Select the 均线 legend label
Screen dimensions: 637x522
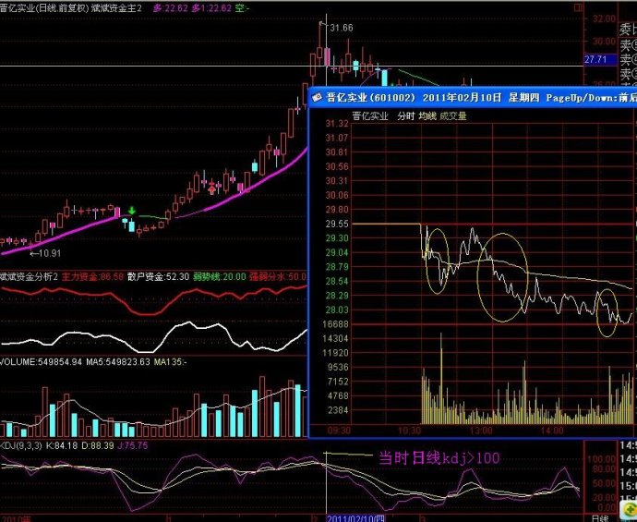427,116
